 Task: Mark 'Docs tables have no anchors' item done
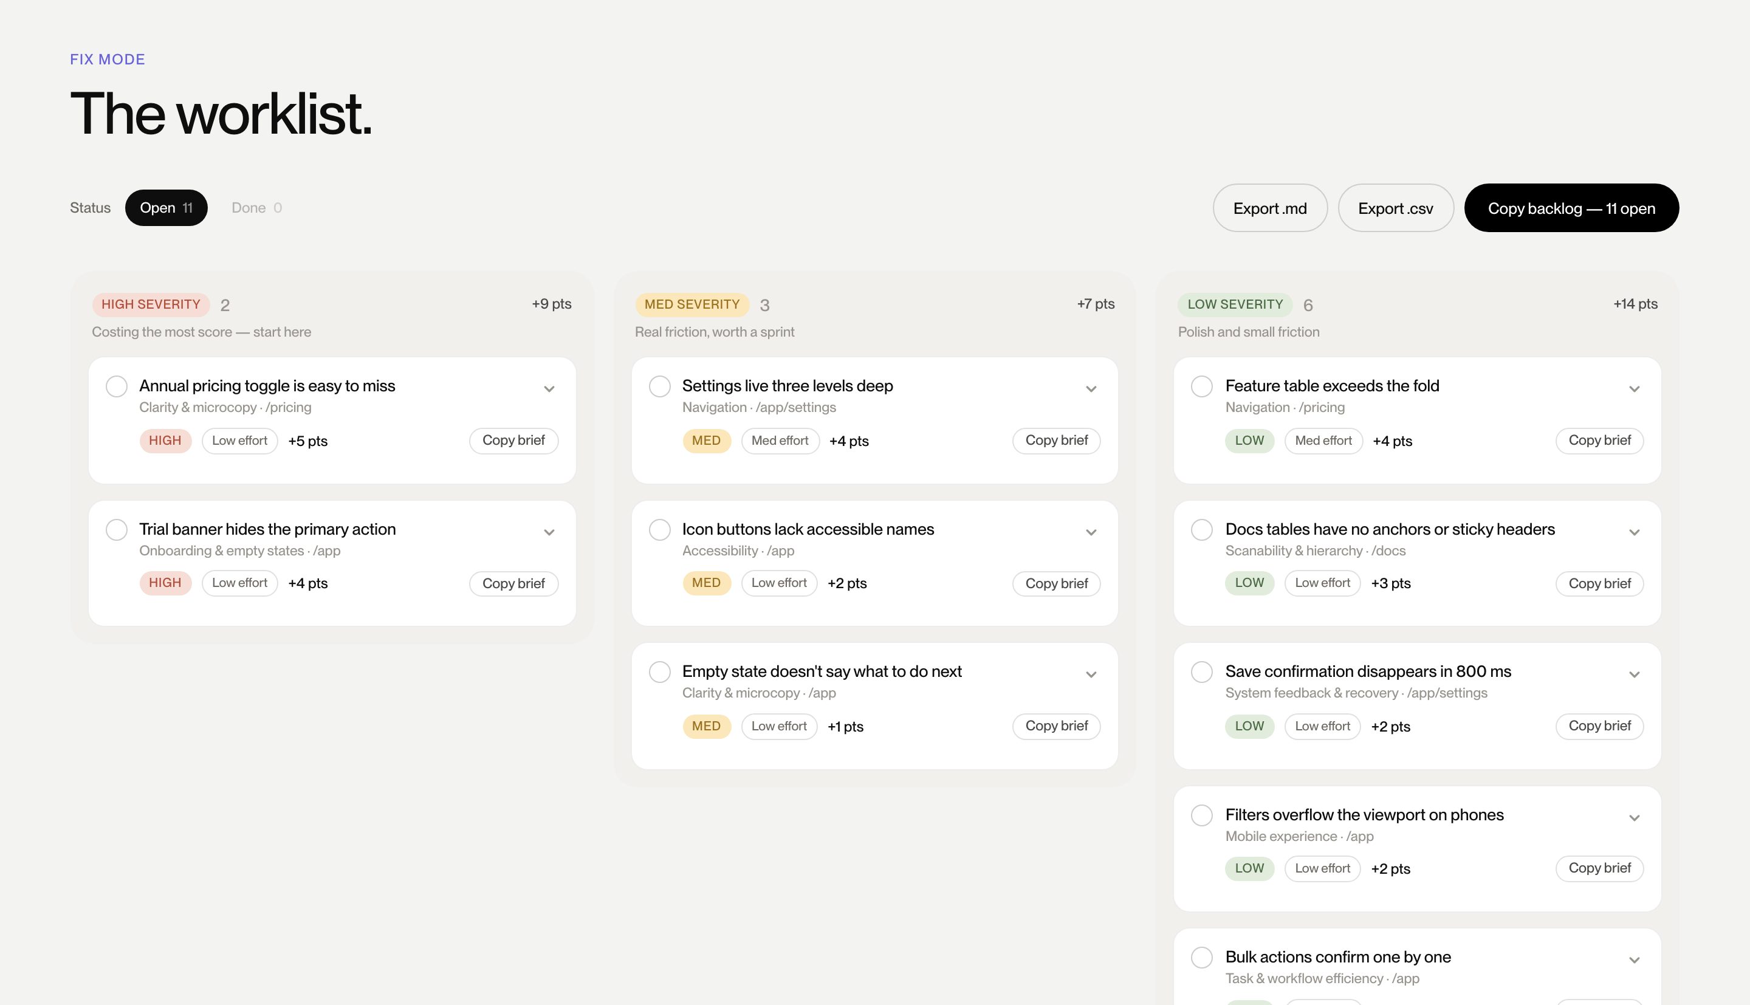pos(1202,530)
